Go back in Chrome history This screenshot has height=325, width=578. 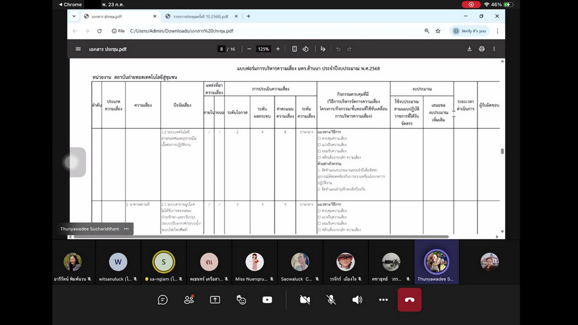click(x=75, y=31)
